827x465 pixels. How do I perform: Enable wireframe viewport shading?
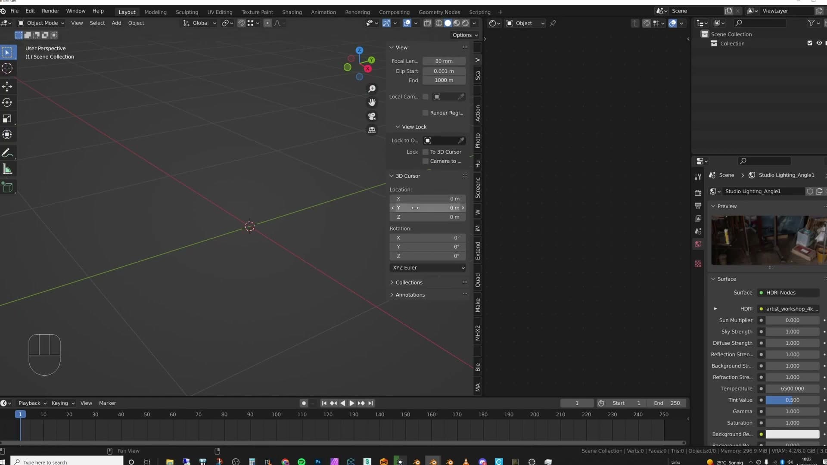click(439, 23)
